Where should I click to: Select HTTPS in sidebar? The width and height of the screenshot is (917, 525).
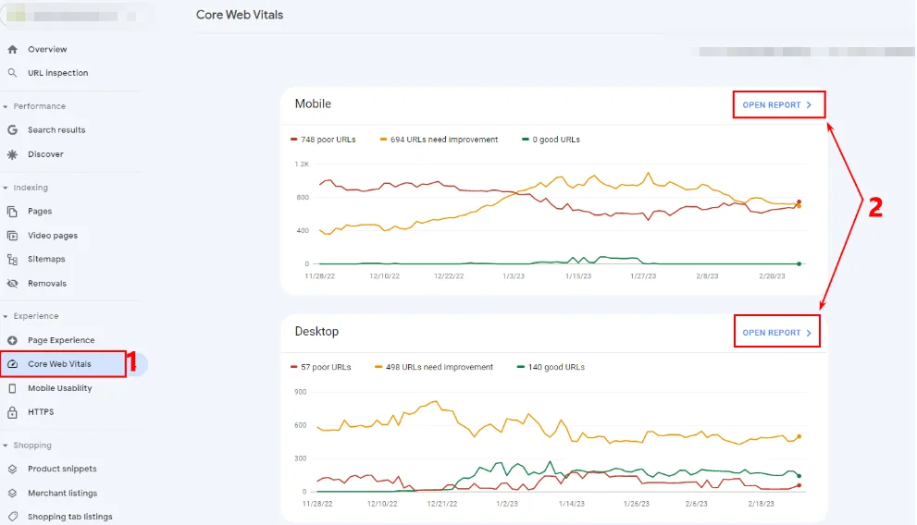(41, 412)
